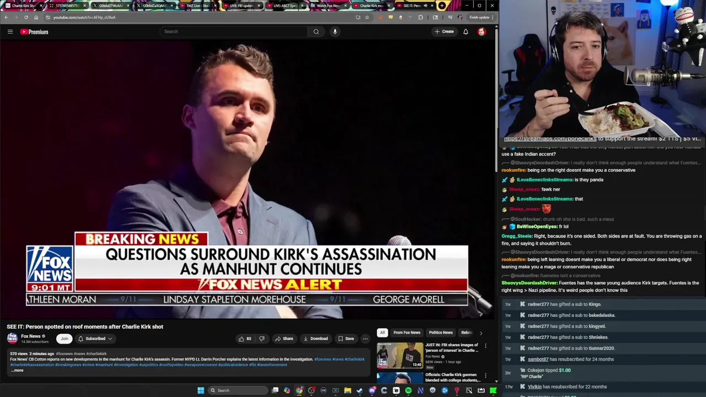The height and width of the screenshot is (397, 706).
Task: Open the YouTube account avatar menu
Action: point(482,31)
